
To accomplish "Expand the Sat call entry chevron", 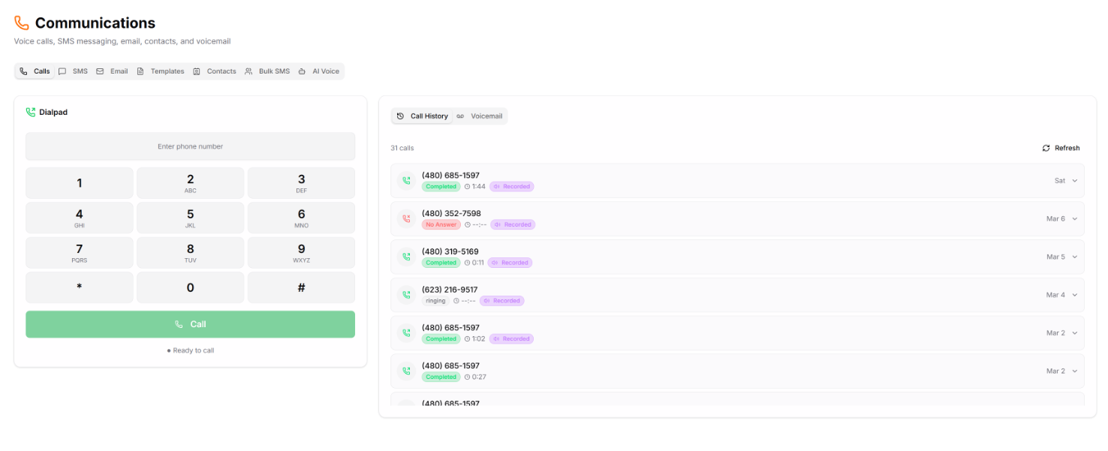I will point(1074,181).
